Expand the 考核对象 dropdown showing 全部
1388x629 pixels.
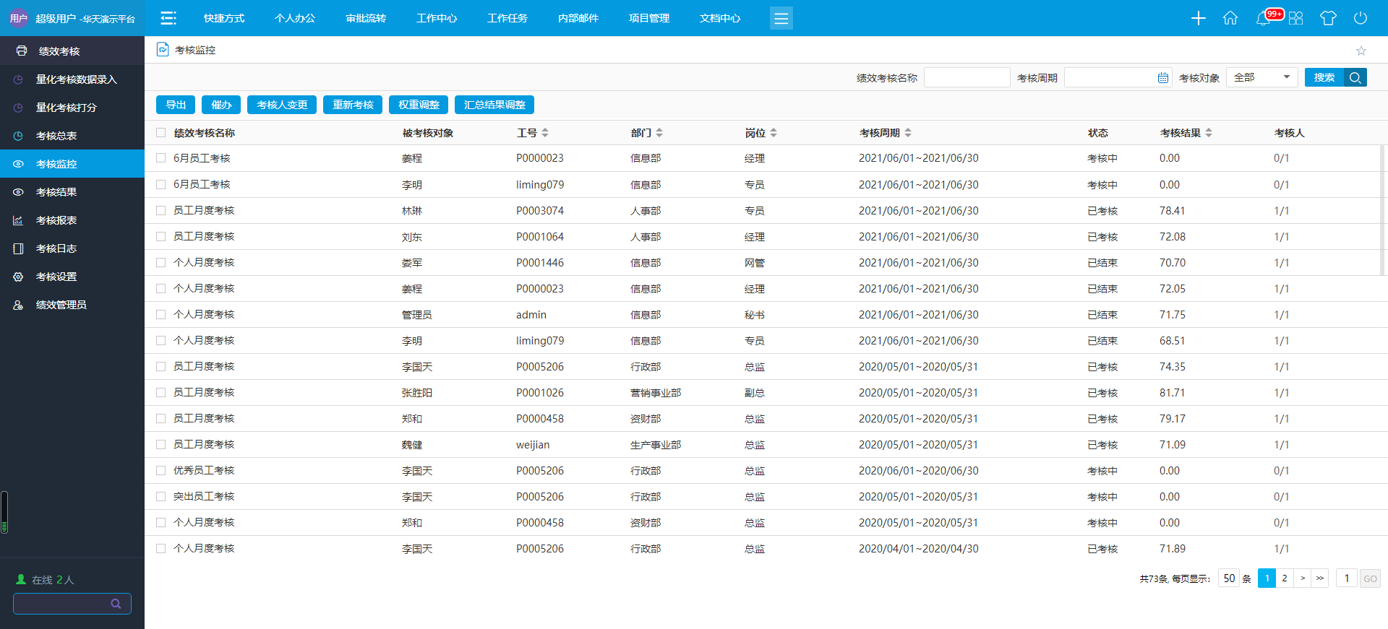pos(1261,77)
